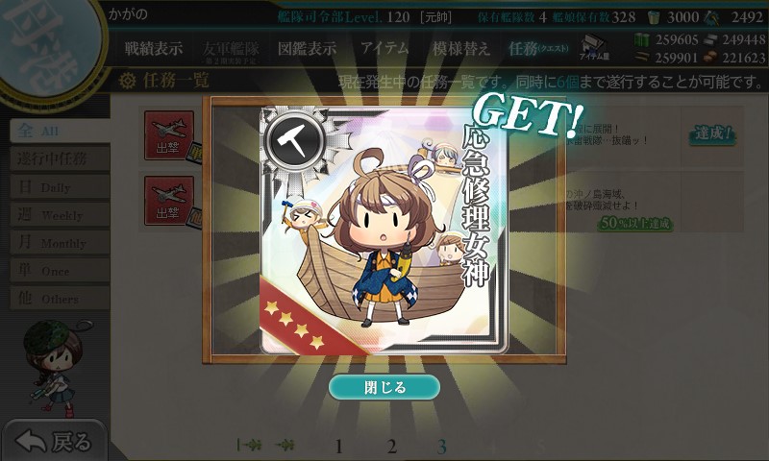The width and height of the screenshot is (769, 461).
Task: Click the first 出撃 sortie quest icon
Action: click(169, 135)
